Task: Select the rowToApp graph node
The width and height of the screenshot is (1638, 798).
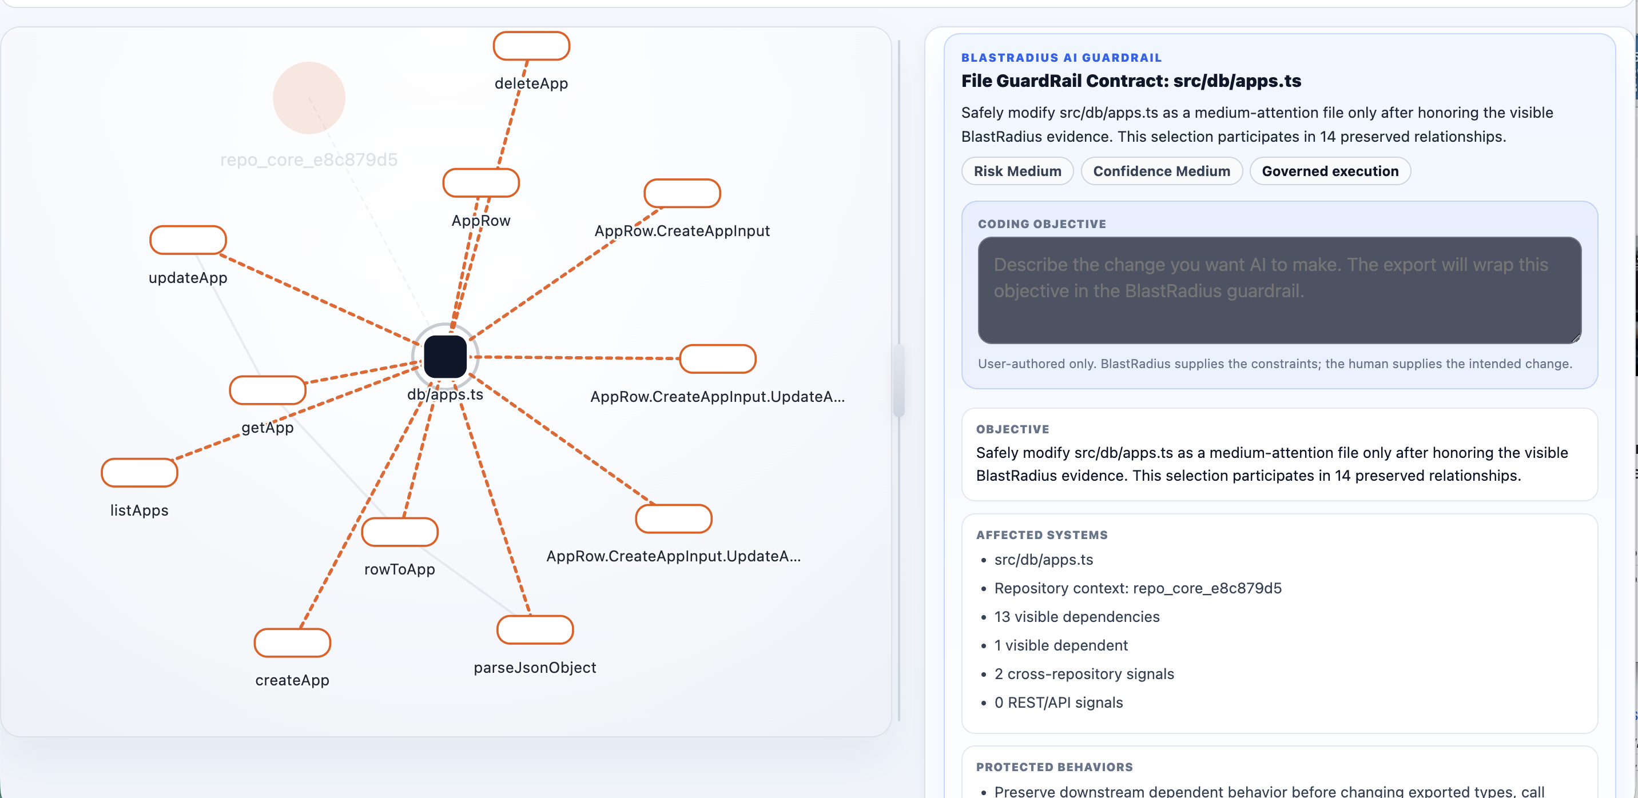Action: coord(399,532)
